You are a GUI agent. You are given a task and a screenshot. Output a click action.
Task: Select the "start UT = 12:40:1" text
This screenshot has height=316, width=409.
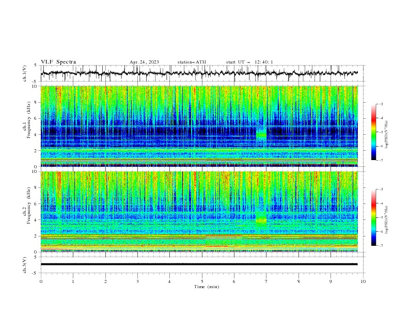pyautogui.click(x=249, y=62)
